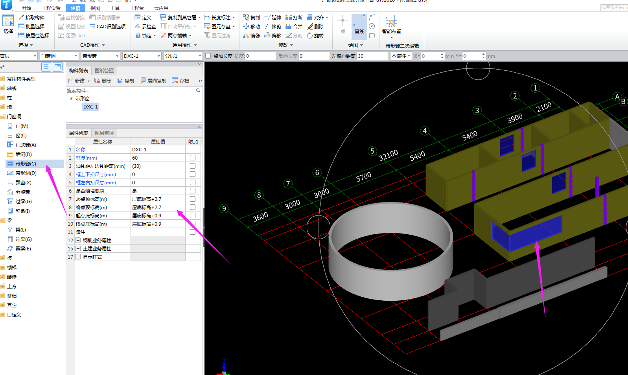The height and width of the screenshot is (375, 628).
Task: Switch to the 图层管理 tab
Action: tap(104, 133)
